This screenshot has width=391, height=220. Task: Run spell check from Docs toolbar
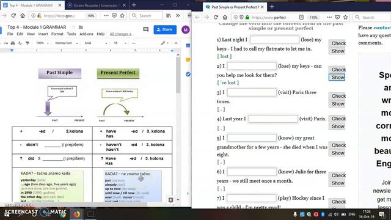pos(20,43)
